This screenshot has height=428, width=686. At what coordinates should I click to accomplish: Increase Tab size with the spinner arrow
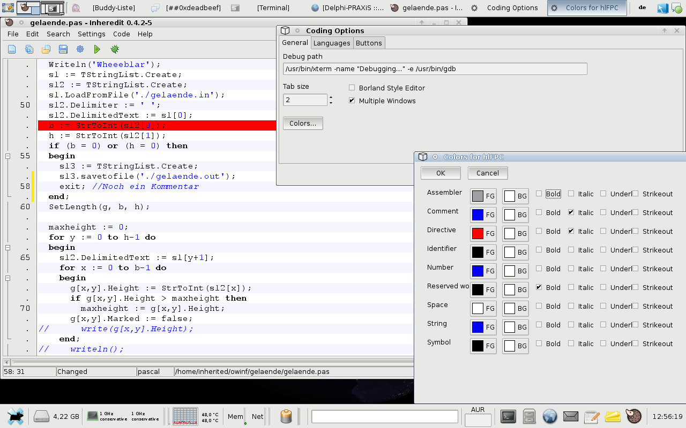(x=331, y=97)
